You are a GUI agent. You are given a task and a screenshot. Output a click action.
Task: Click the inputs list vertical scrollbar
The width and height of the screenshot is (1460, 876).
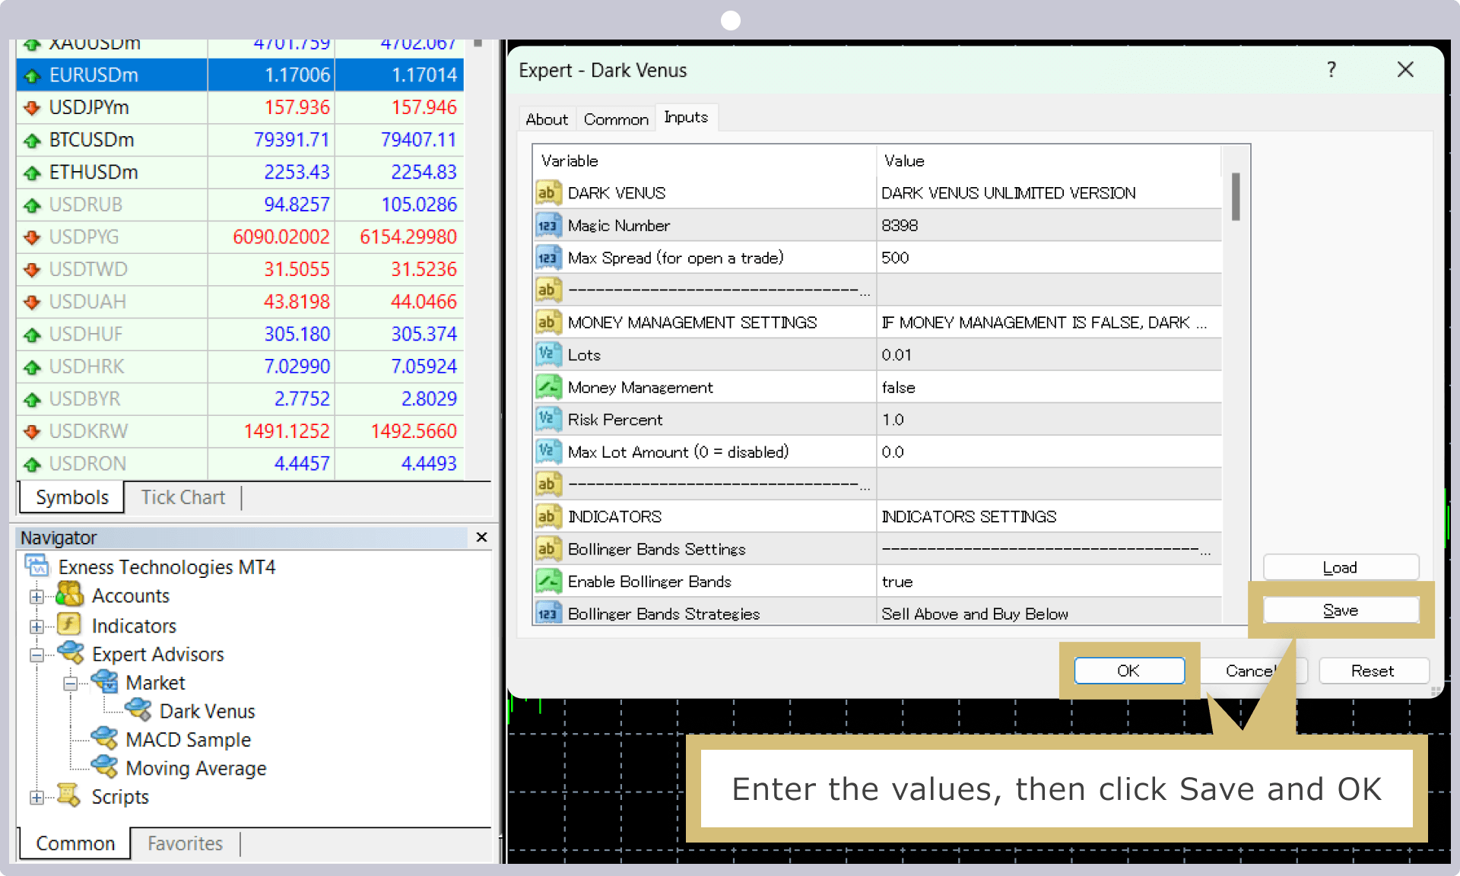1236,196
